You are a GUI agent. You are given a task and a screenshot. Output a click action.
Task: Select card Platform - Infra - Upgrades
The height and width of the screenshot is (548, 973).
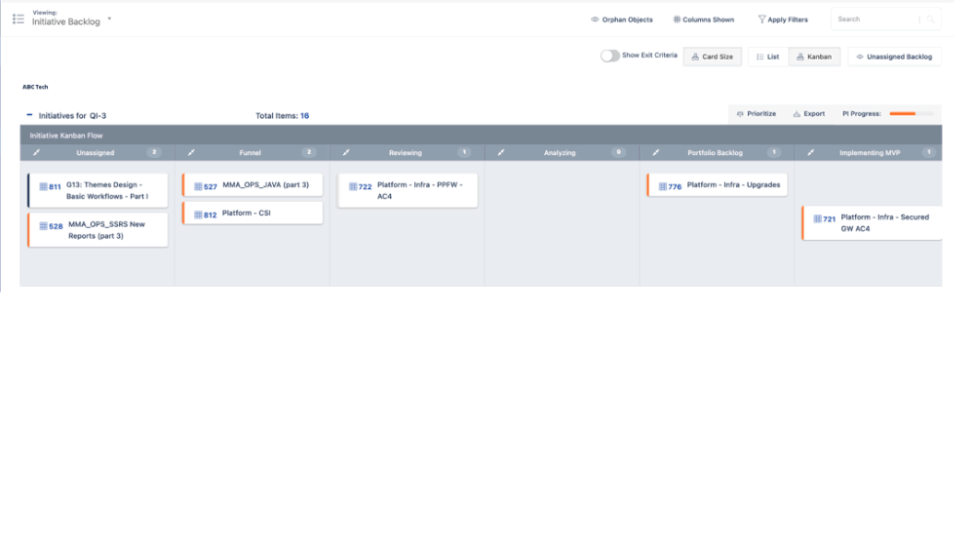coord(718,185)
